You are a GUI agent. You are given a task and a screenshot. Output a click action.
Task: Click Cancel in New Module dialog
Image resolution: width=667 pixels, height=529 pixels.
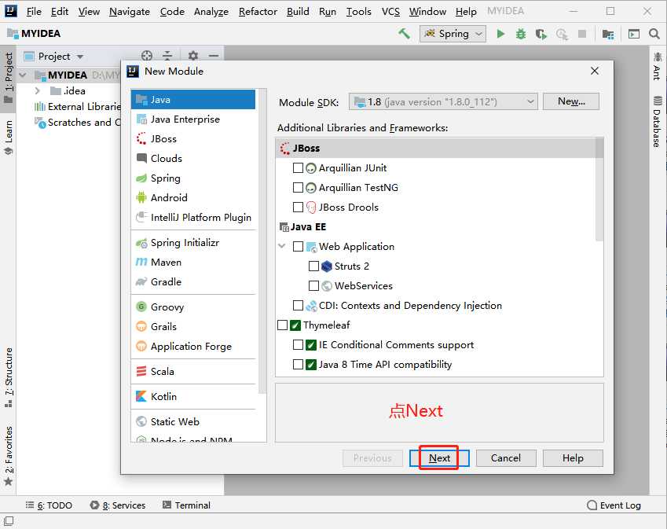point(506,458)
